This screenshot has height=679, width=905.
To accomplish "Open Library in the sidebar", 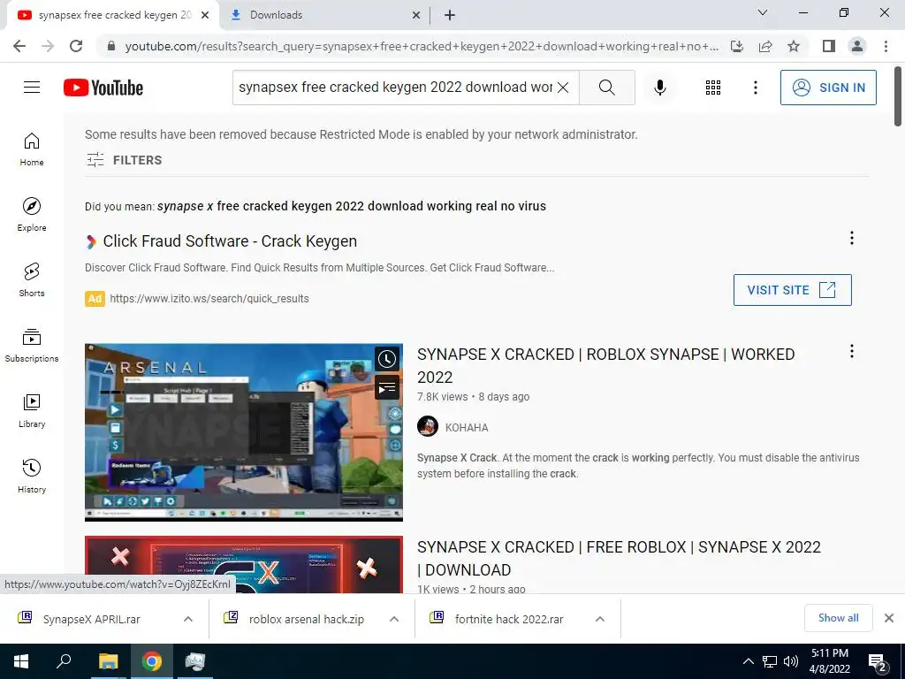I will tap(32, 410).
